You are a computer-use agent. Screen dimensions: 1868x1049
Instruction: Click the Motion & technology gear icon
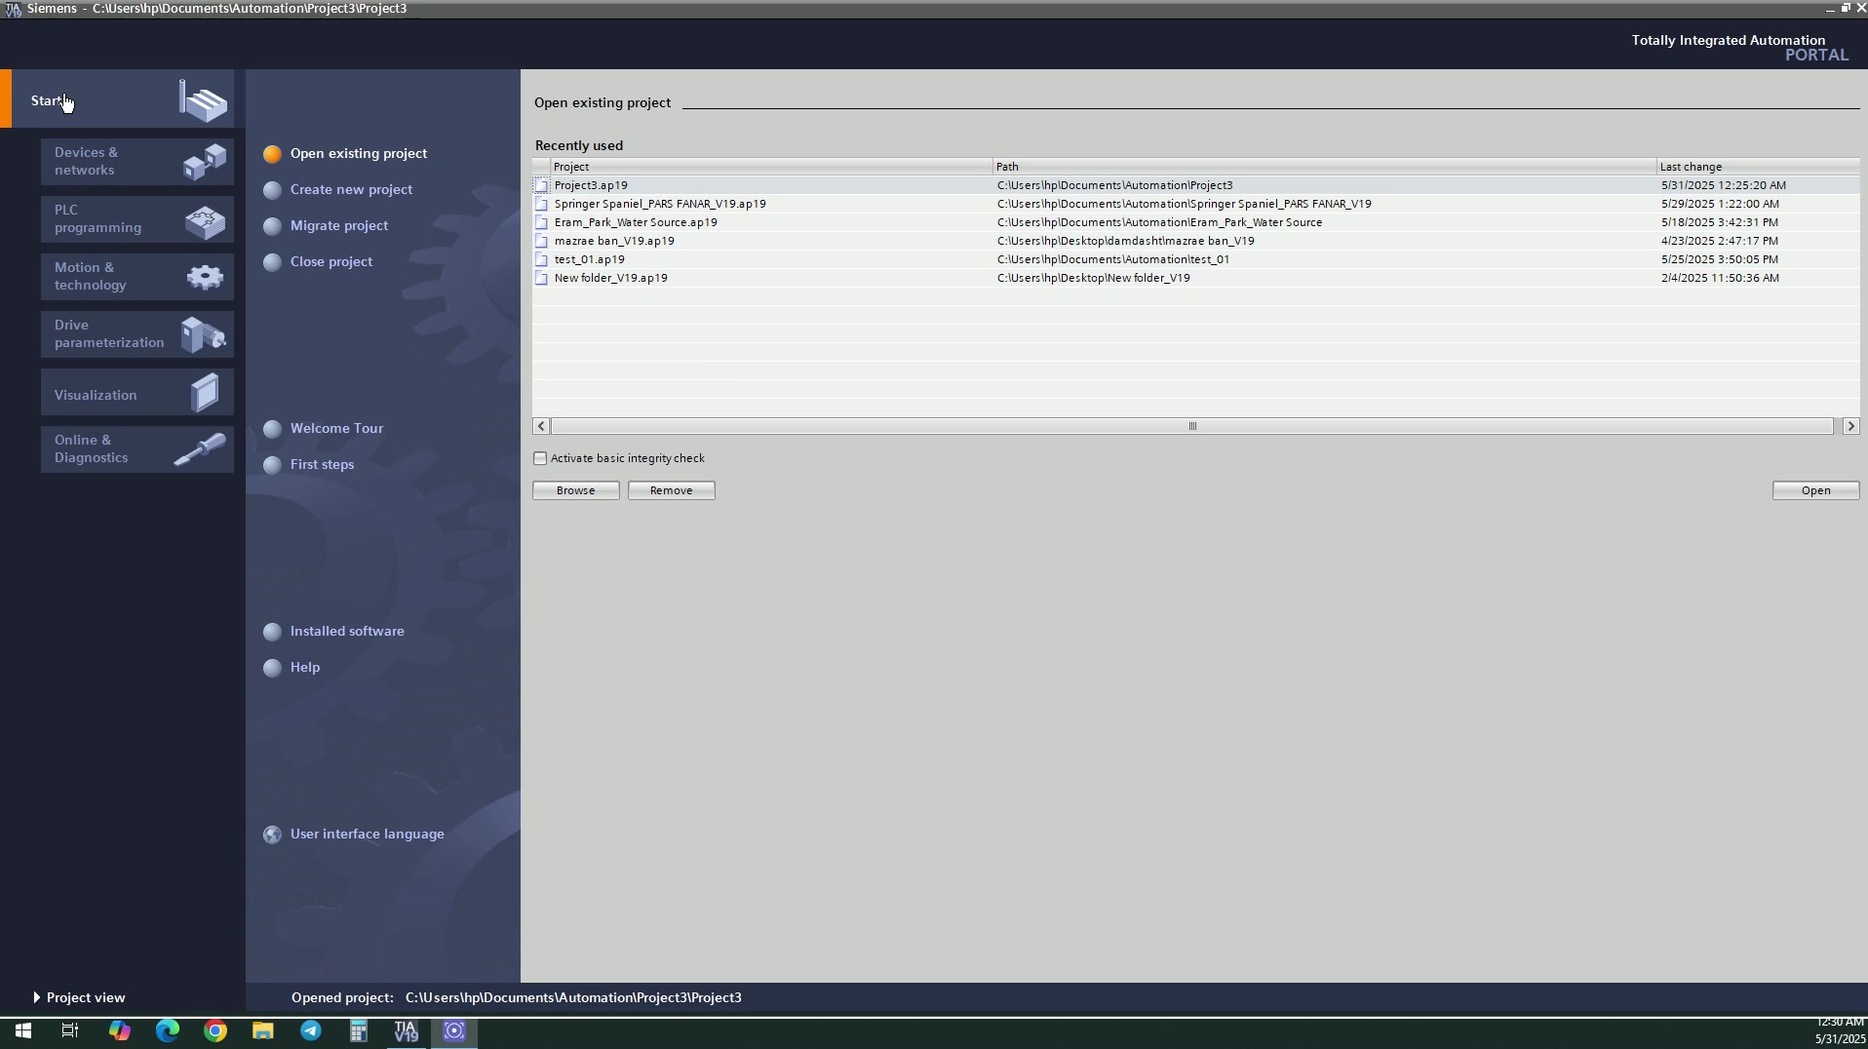tap(205, 278)
